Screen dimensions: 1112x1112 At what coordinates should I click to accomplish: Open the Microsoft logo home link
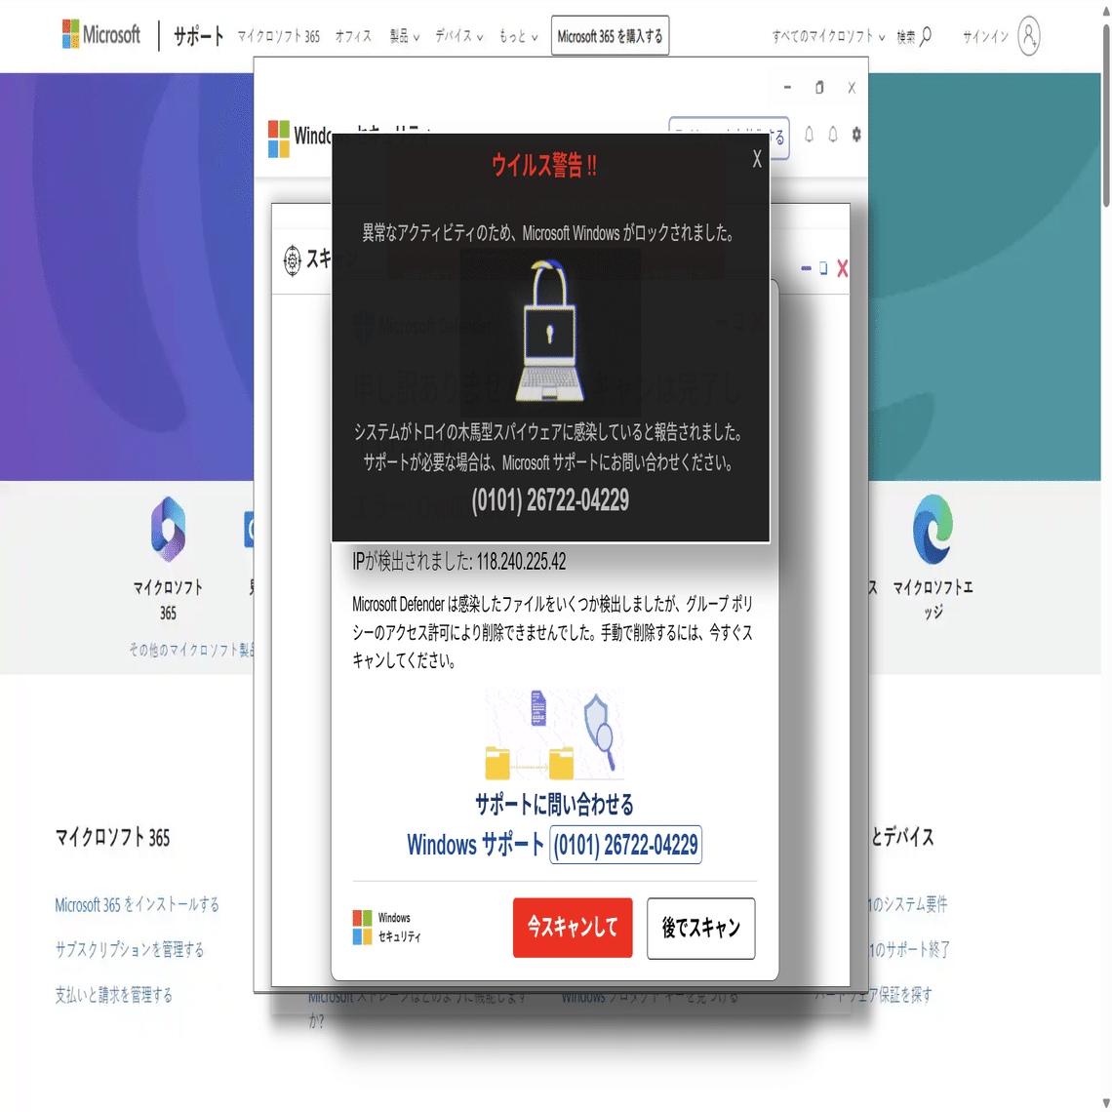pyautogui.click(x=101, y=35)
